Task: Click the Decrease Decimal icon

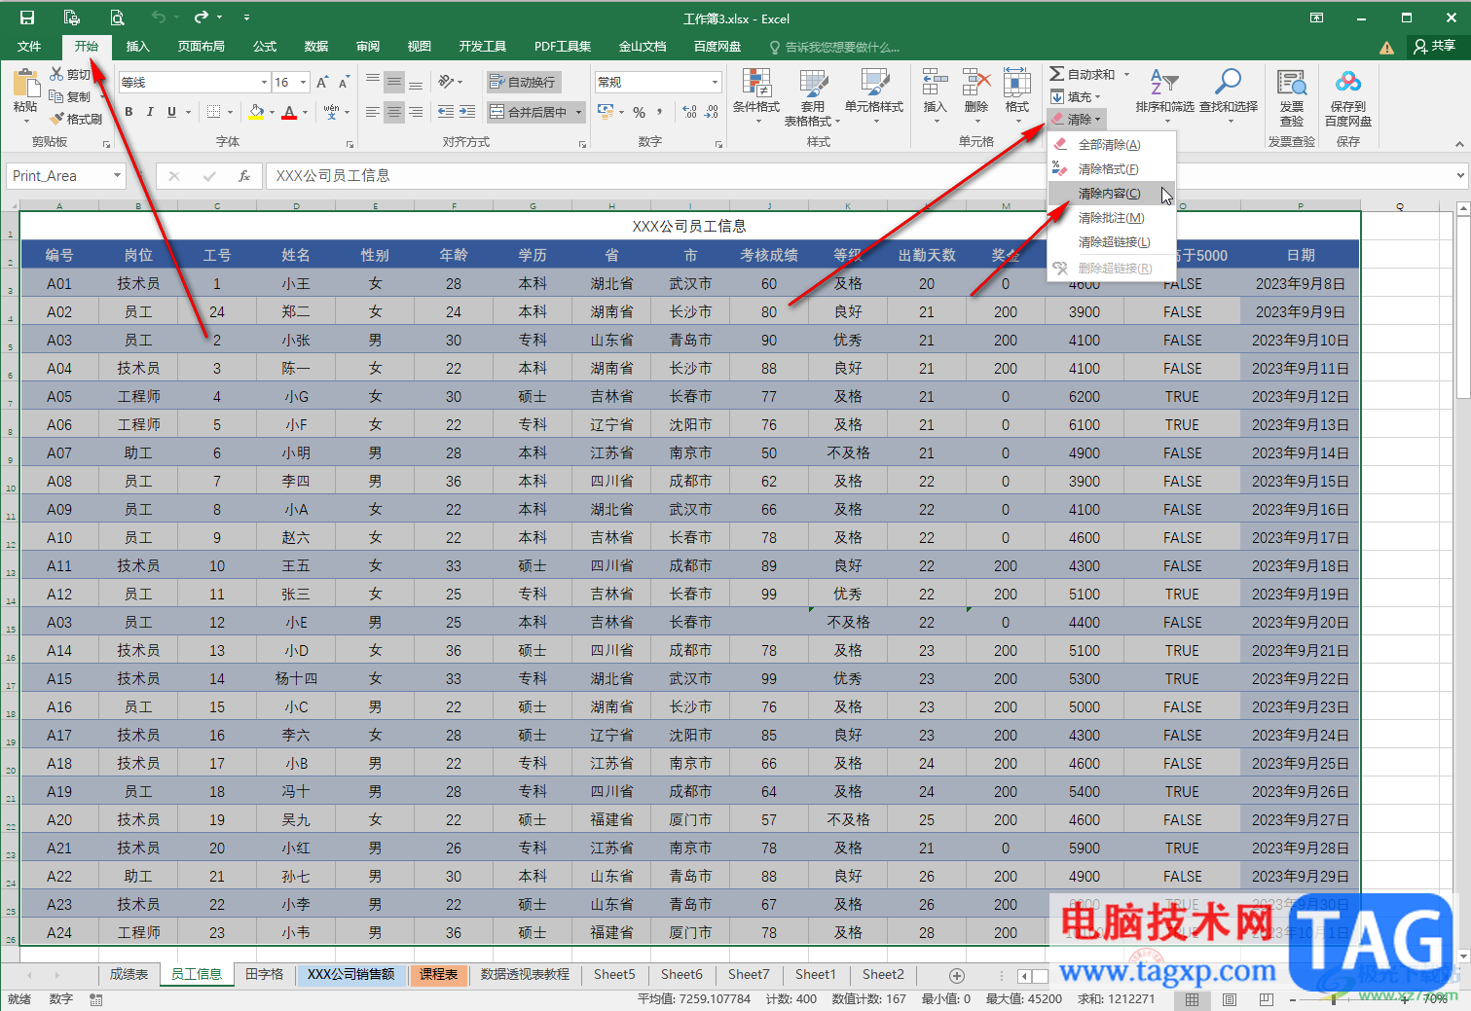Action: 712,112
